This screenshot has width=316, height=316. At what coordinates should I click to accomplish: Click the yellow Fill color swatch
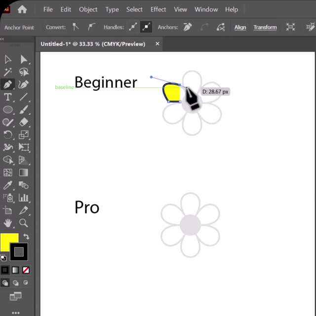9,242
